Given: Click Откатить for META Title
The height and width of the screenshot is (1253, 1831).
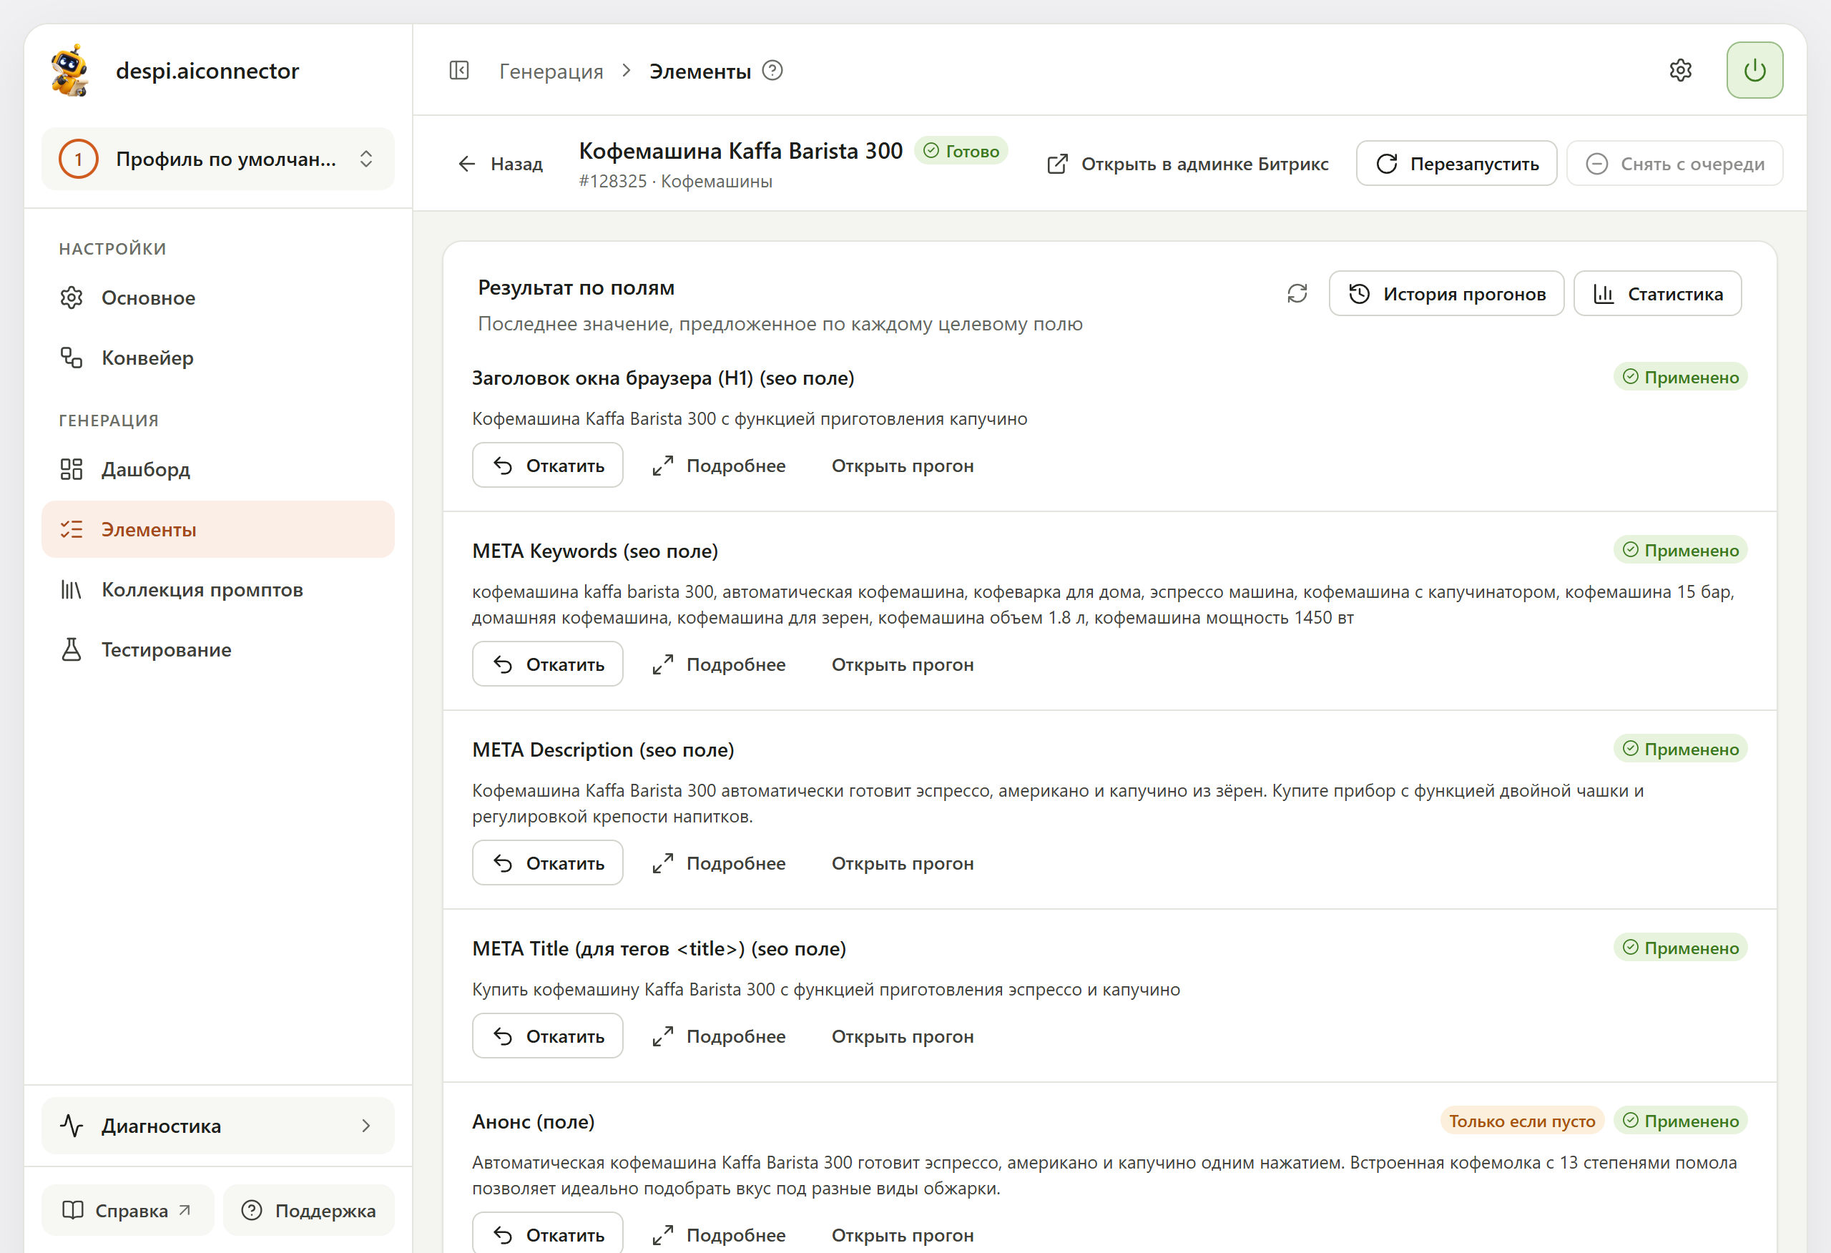Looking at the screenshot, I should (548, 1036).
